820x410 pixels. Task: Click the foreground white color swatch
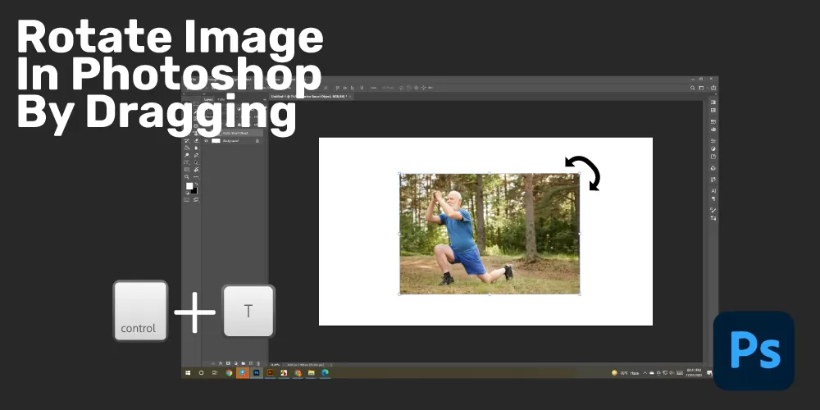pos(189,185)
